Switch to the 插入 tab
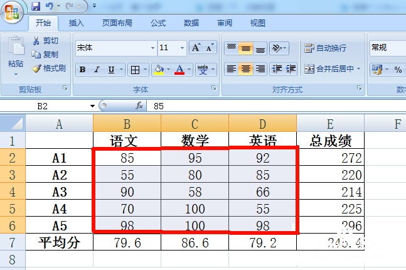 point(76,23)
